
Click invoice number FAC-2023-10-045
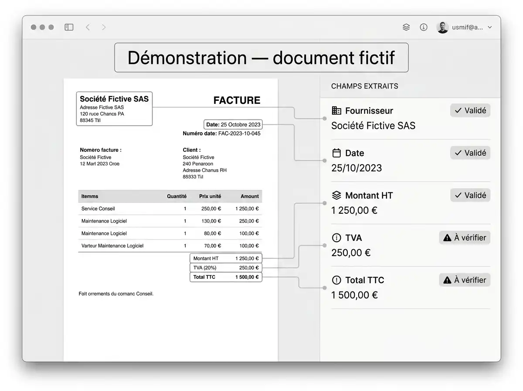pos(239,134)
